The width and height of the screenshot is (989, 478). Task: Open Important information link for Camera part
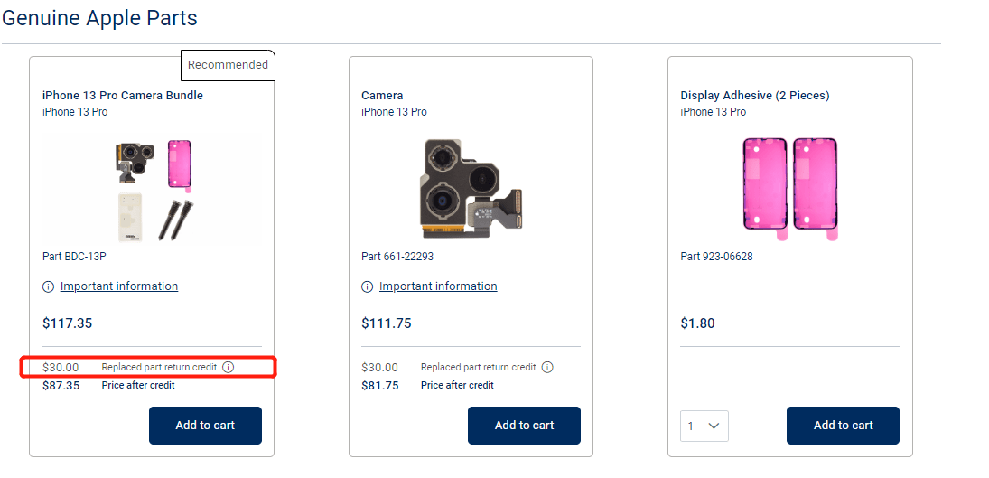coord(438,286)
